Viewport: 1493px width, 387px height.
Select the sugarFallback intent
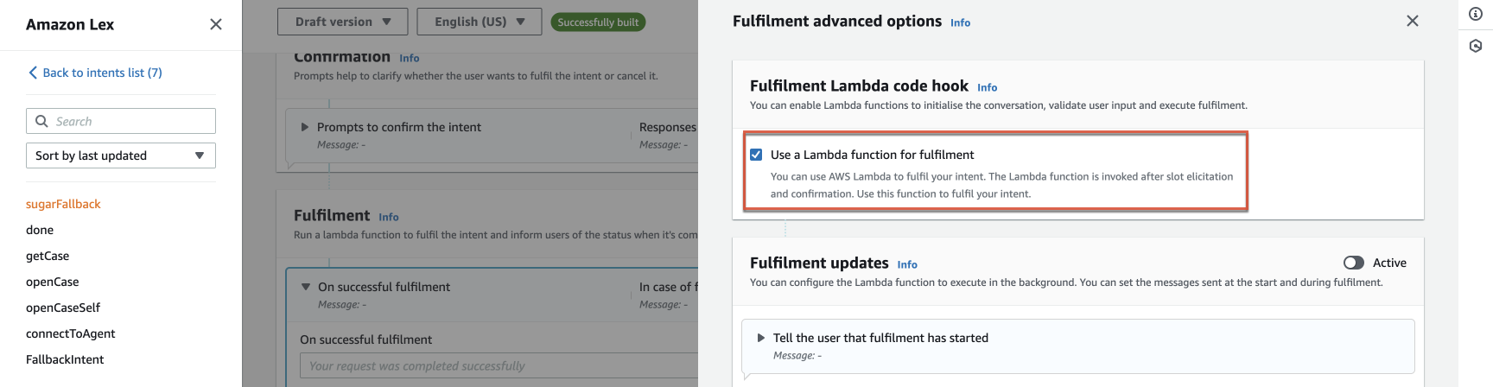point(63,204)
